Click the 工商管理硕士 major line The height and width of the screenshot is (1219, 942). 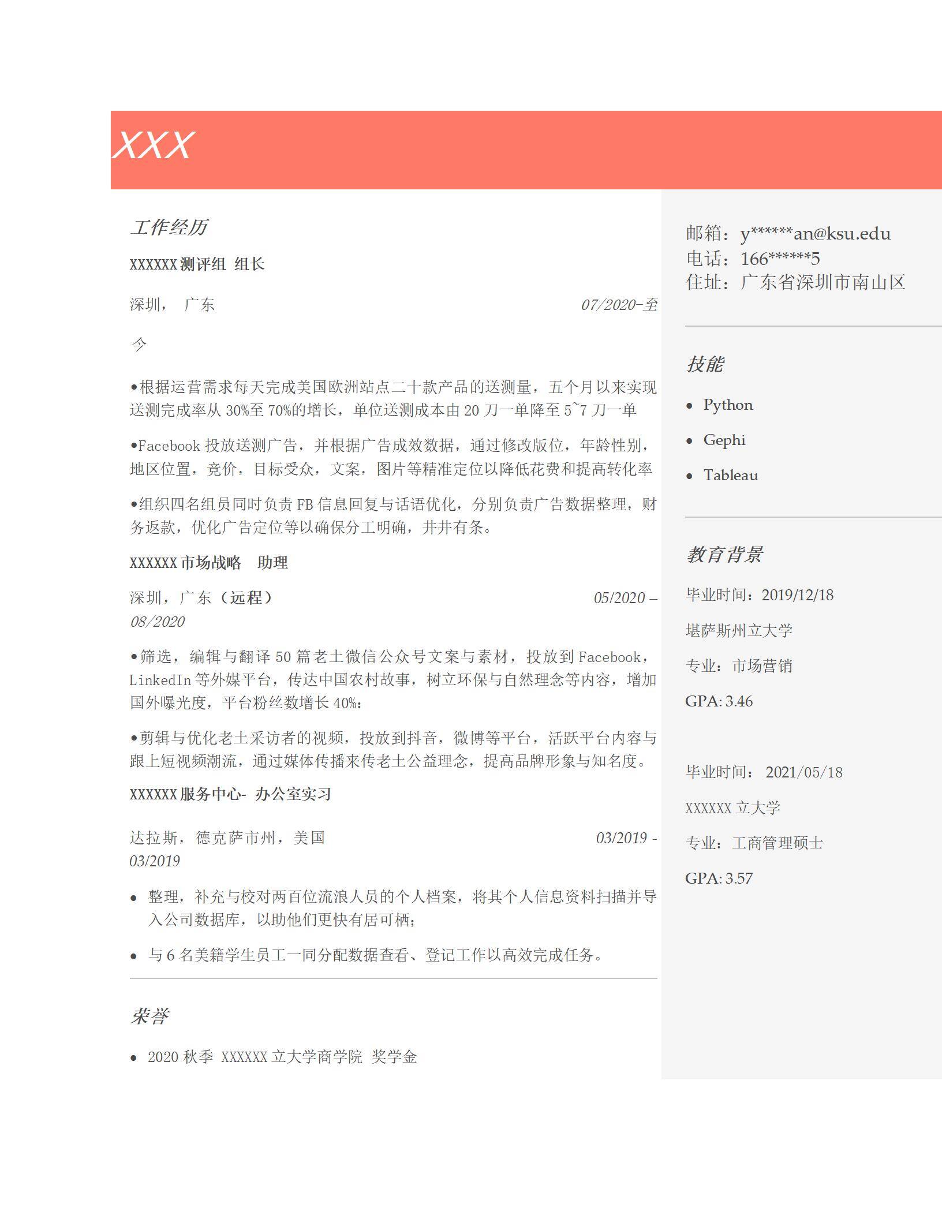(754, 843)
